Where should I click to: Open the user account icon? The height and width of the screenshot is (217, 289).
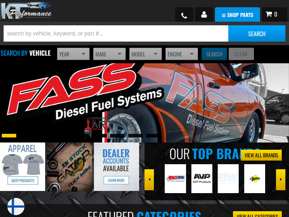point(204,14)
